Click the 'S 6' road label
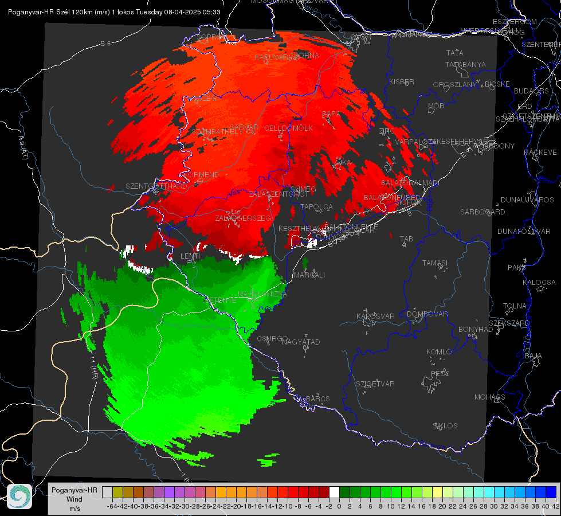561x516 pixels. (105, 44)
